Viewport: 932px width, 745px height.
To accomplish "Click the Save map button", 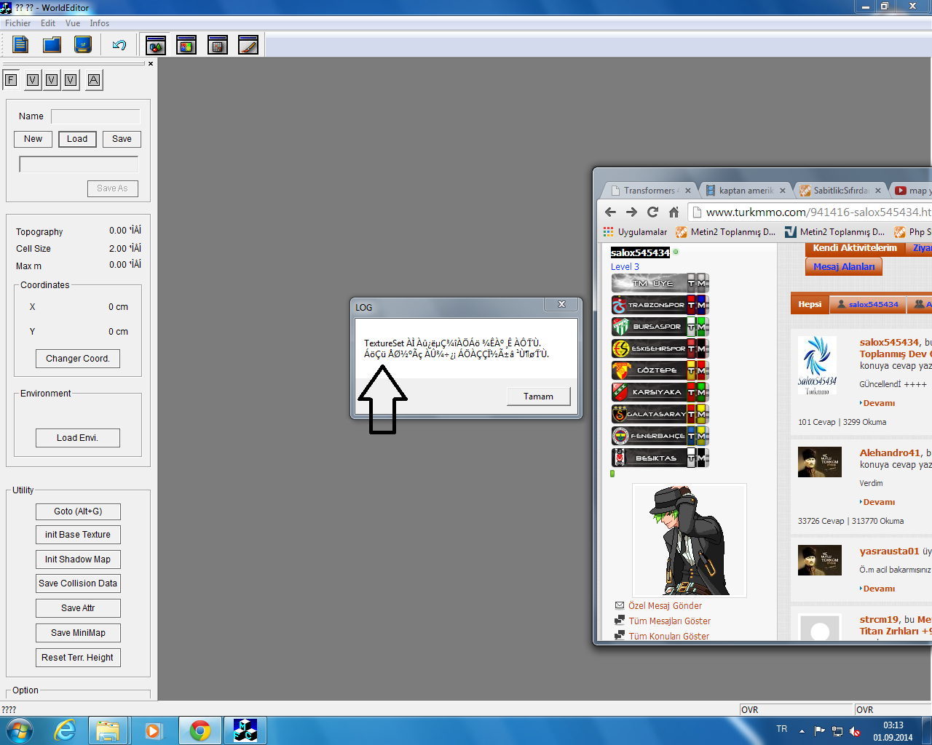I will 122,139.
